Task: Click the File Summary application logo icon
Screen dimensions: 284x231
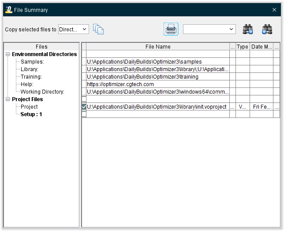Action: [x=9, y=10]
